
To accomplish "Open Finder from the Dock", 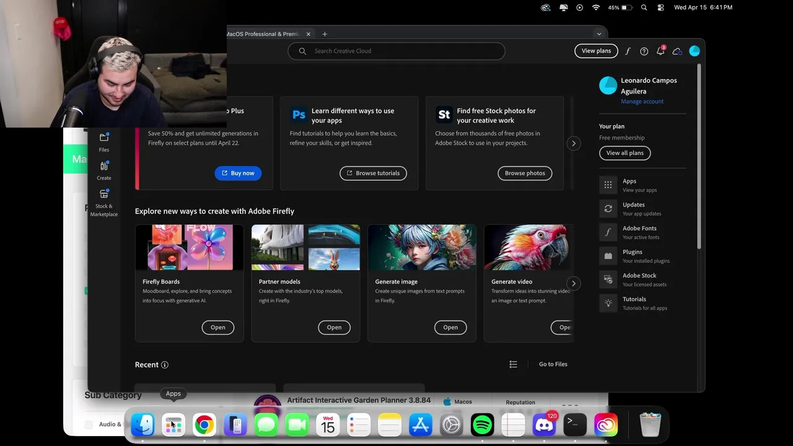I will click(142, 425).
